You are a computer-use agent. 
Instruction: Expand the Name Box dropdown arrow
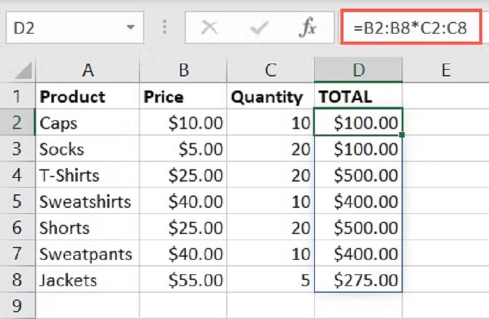[x=130, y=28]
